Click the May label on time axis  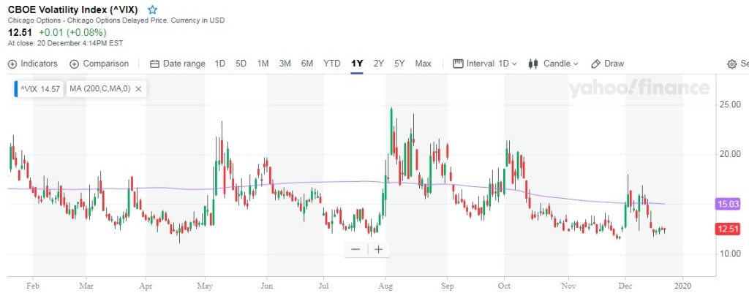tap(205, 286)
